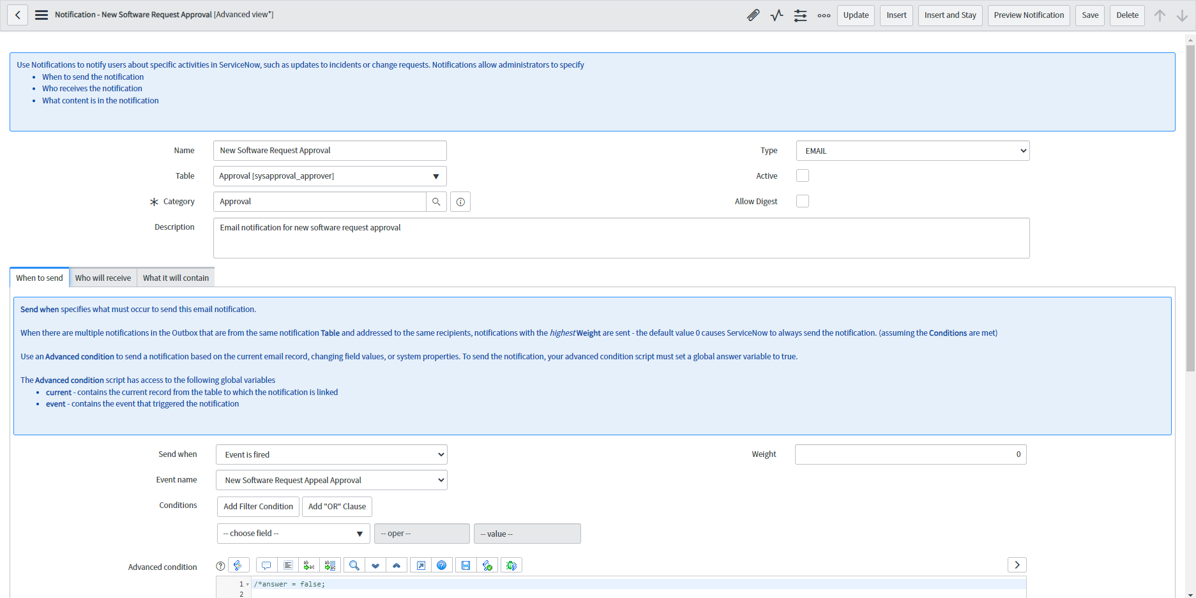Toggle full screen script editor icon
Image resolution: width=1196 pixels, height=598 pixels.
[x=421, y=565]
